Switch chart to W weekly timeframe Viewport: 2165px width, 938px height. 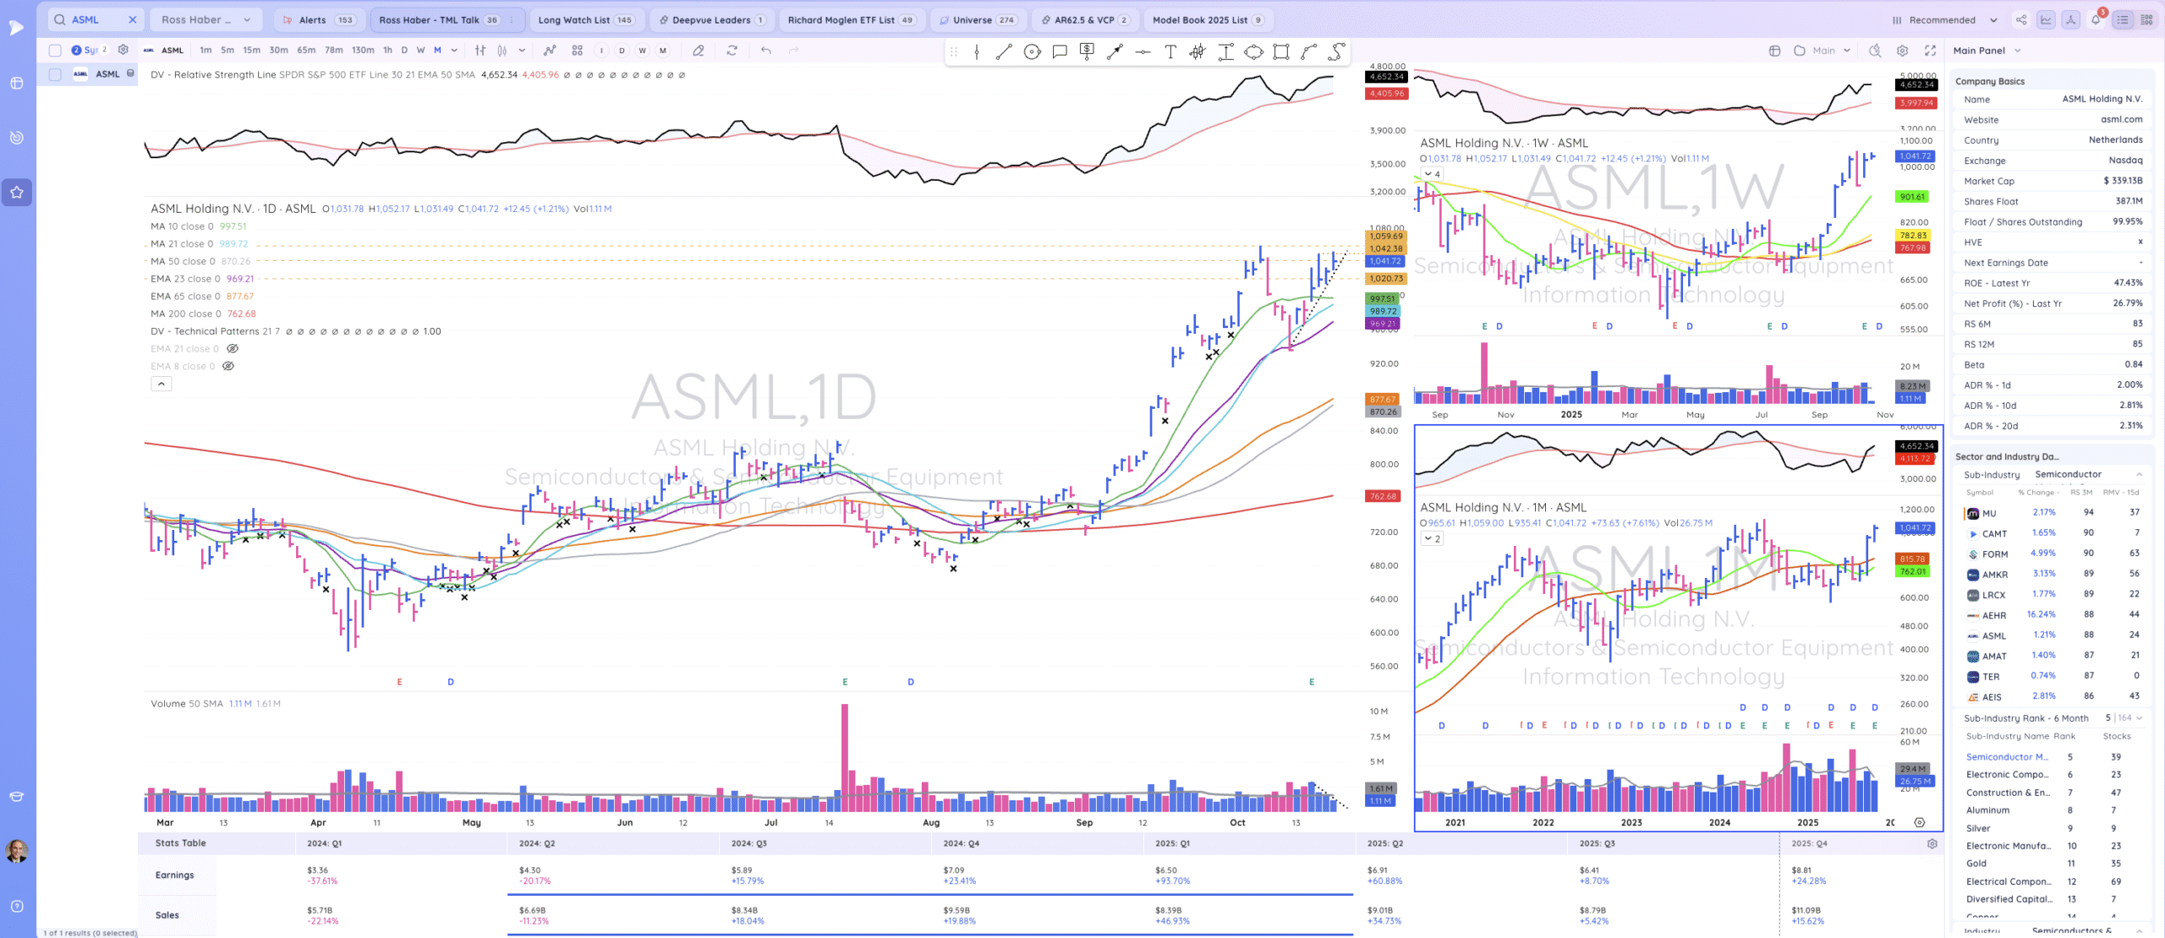(420, 51)
